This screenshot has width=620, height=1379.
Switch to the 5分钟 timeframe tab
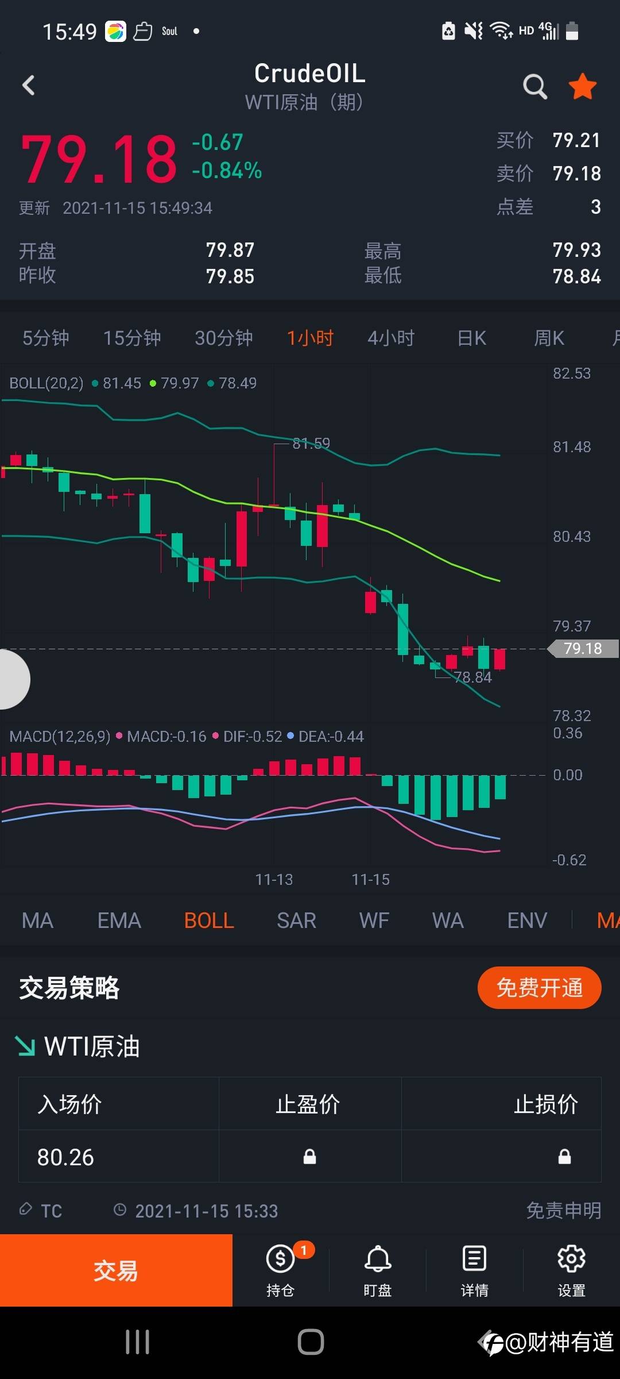(x=45, y=338)
